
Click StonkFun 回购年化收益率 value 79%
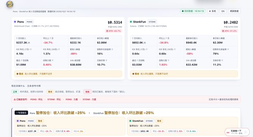coord(216,54)
